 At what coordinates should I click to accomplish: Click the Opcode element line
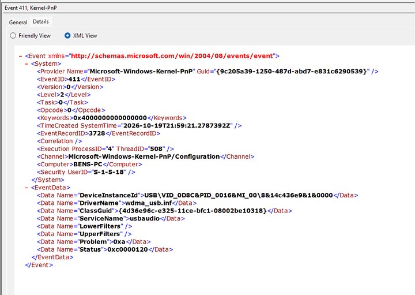pyautogui.click(x=71, y=110)
